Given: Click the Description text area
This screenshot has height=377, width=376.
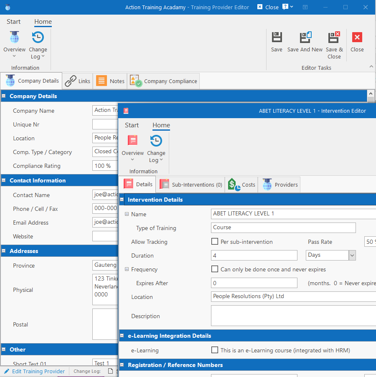Looking at the screenshot, I should tap(293, 316).
